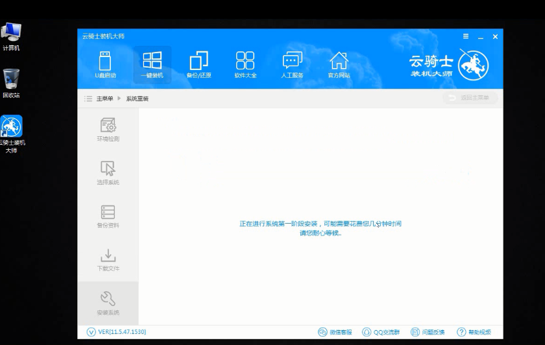Click the breadcrumb list icon
Image resolution: width=545 pixels, height=345 pixels.
pos(88,99)
